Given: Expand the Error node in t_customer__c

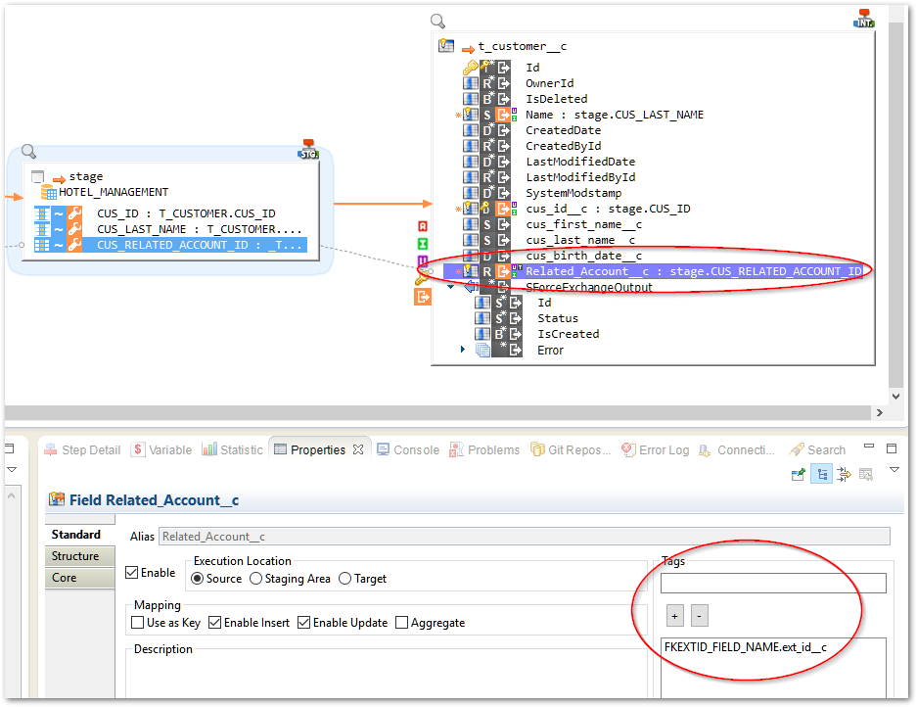Looking at the screenshot, I should 463,350.
